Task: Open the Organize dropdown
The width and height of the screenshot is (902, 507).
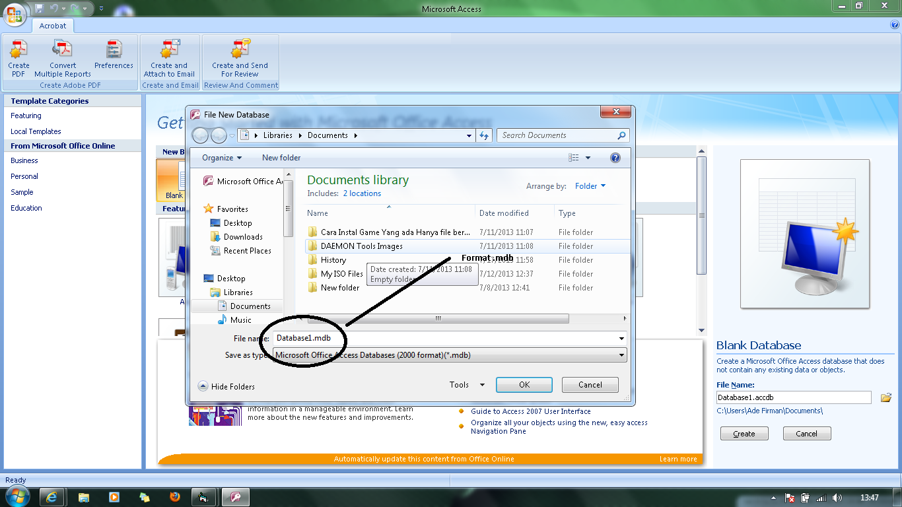Action: tap(221, 157)
